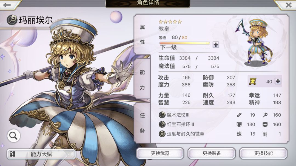The image size is (296, 166).
Task: Click the 更换装备 button
Action: pyautogui.click(x=212, y=153)
